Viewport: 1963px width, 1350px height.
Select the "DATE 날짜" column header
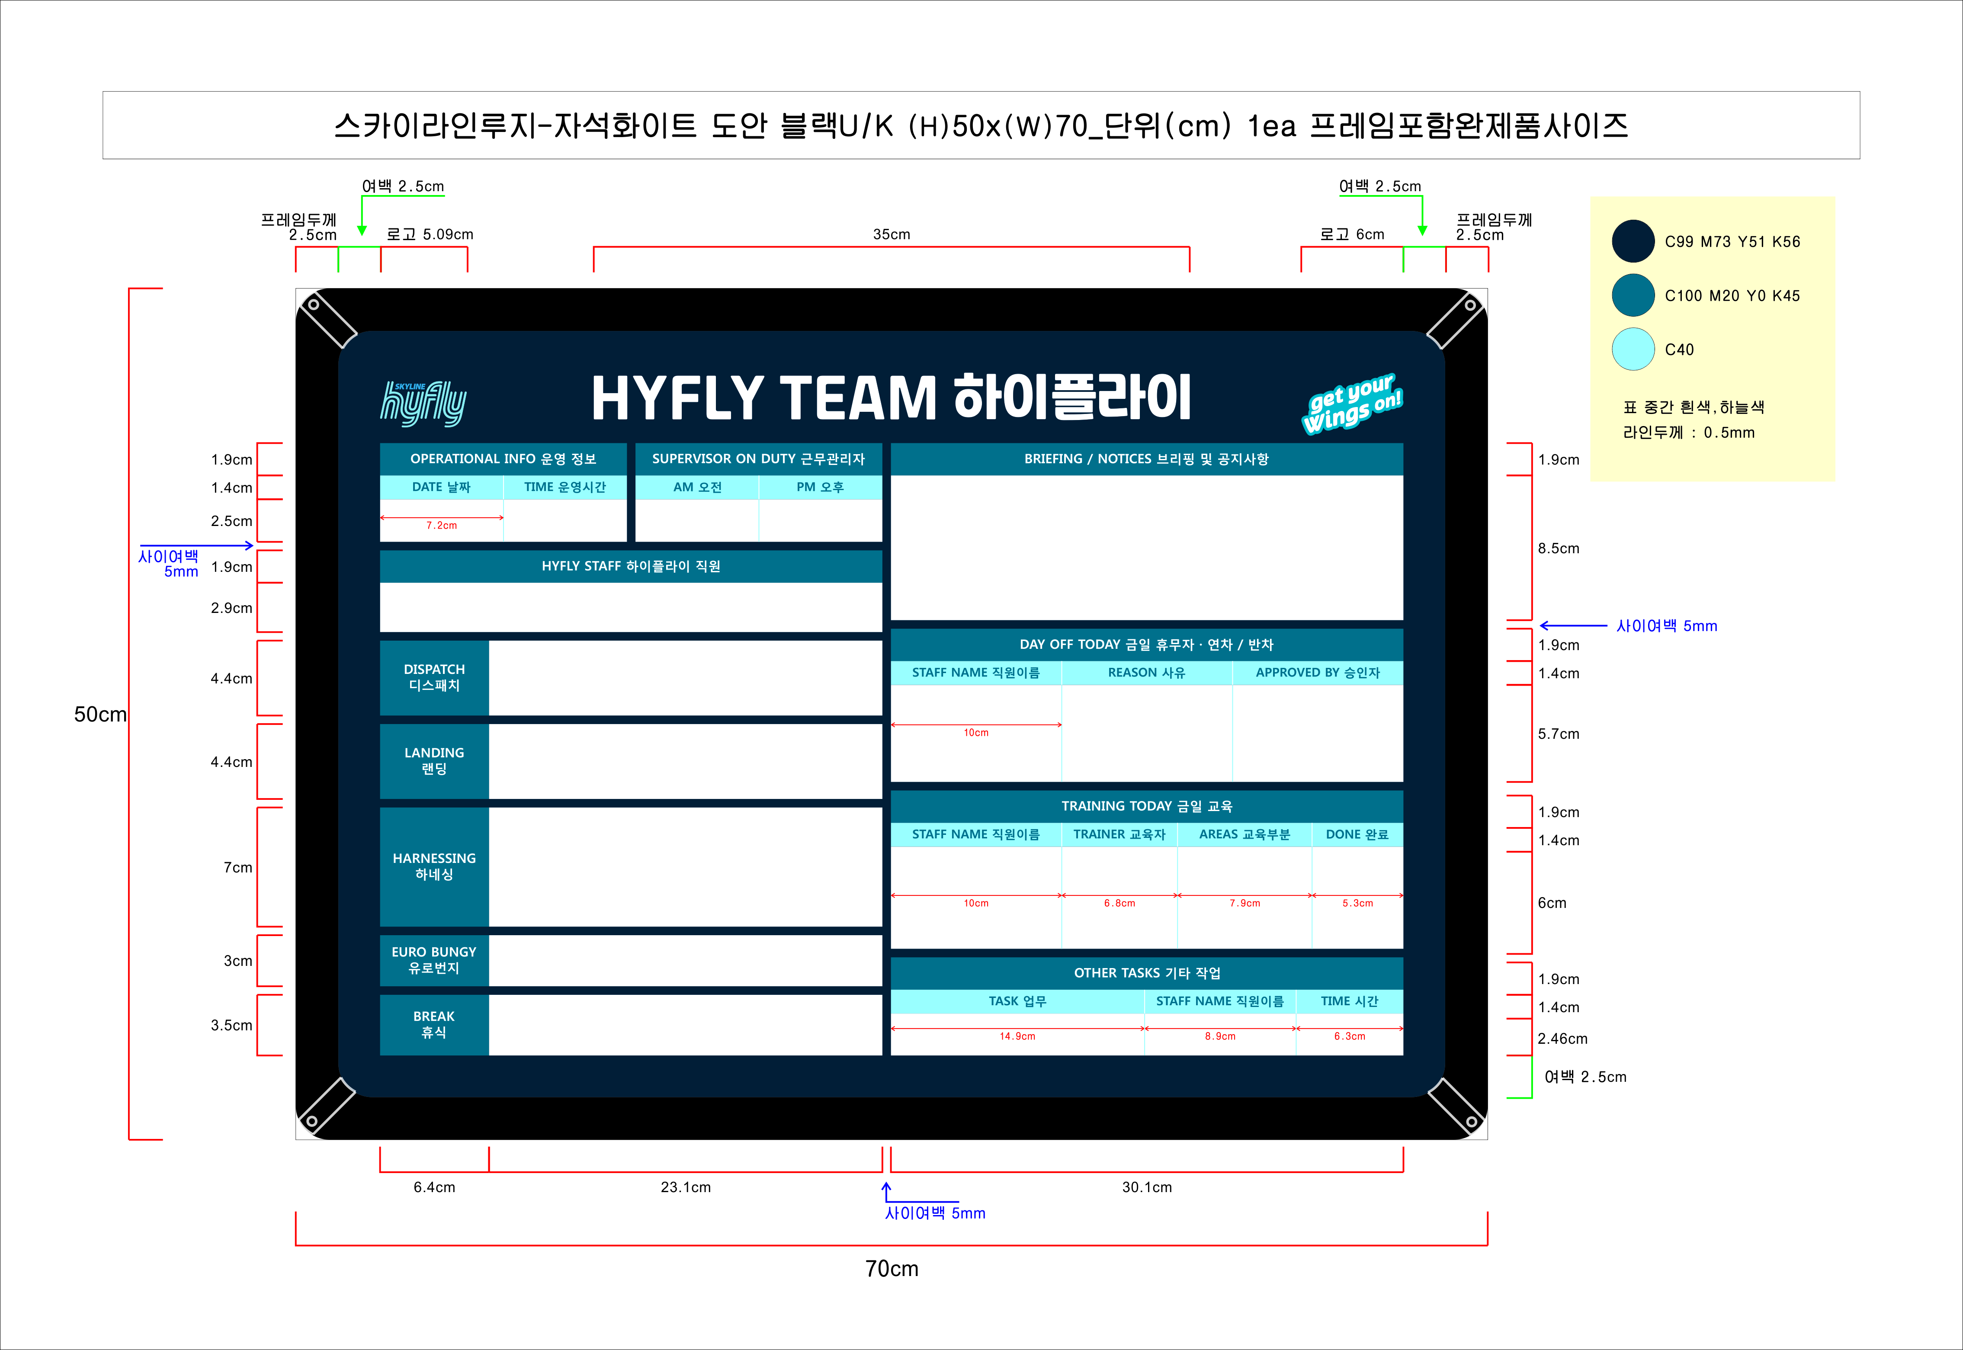click(442, 487)
